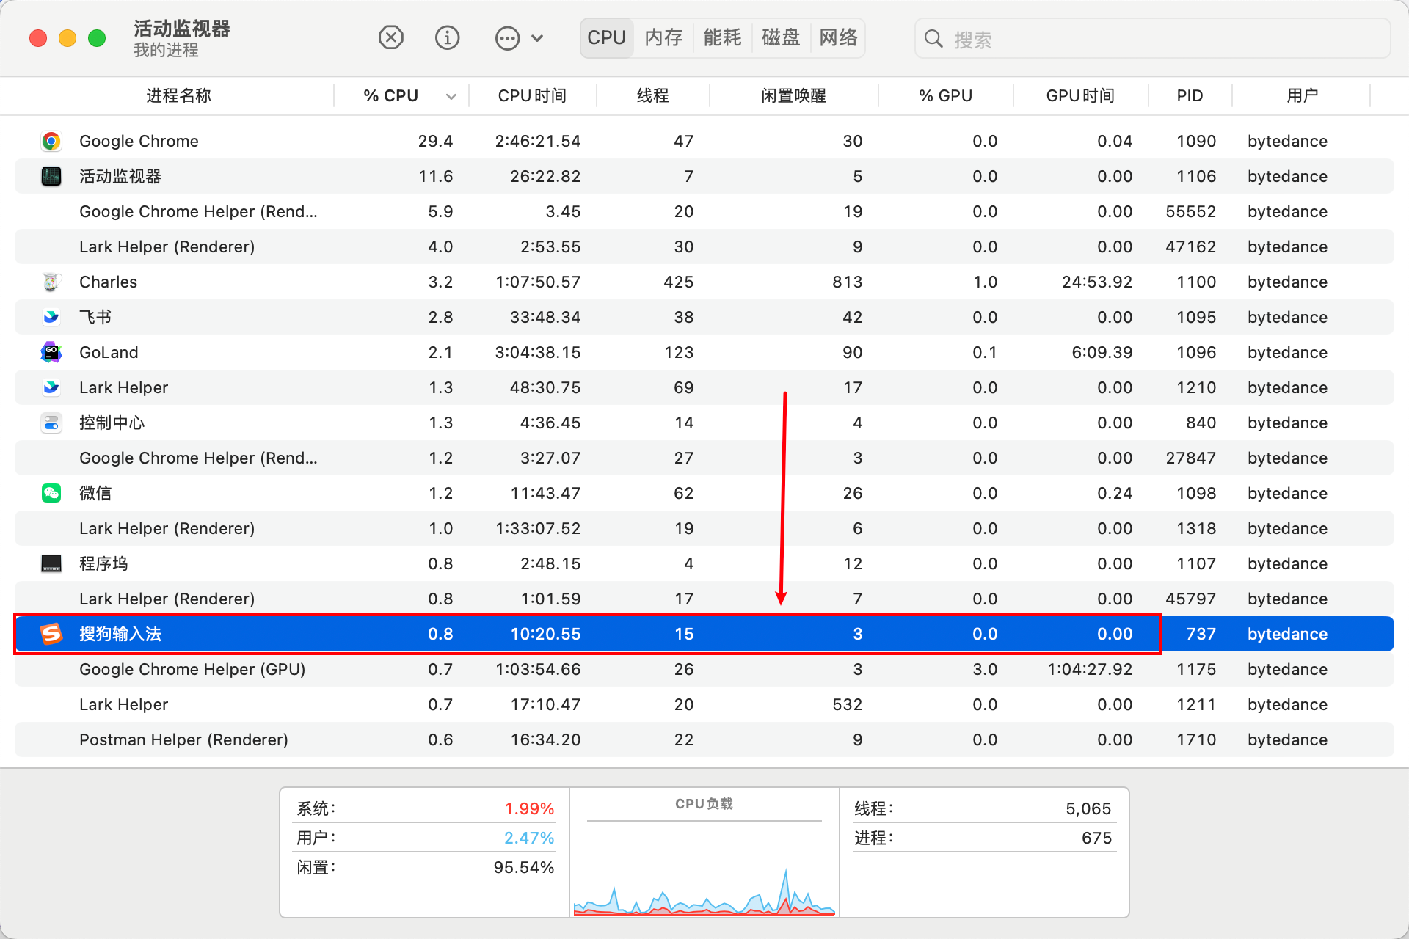Toggle the % CPU sort direction arrow
This screenshot has height=939, width=1409.
451,97
